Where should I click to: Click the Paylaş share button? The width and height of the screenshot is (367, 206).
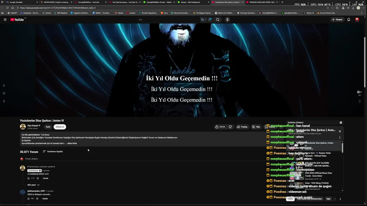[242, 127]
